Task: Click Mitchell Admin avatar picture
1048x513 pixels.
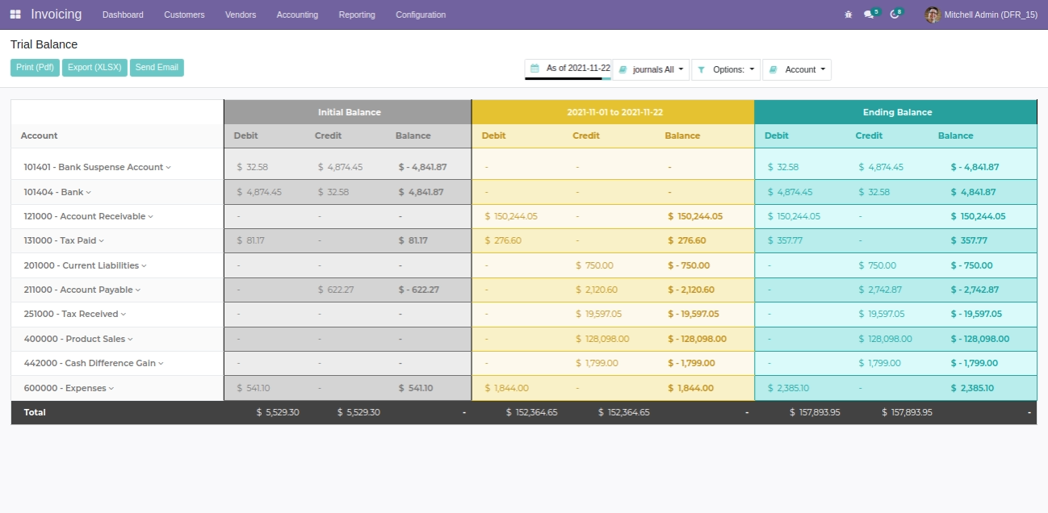Action: pos(933,15)
